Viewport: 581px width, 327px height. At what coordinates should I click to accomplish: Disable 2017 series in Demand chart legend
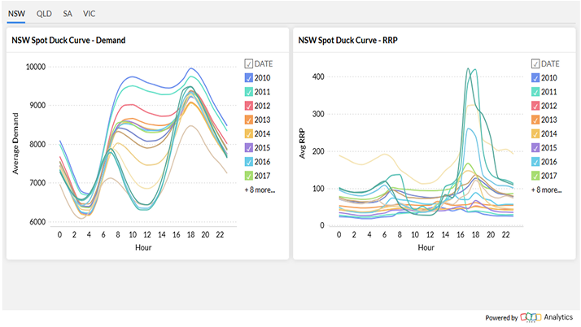[x=248, y=175]
